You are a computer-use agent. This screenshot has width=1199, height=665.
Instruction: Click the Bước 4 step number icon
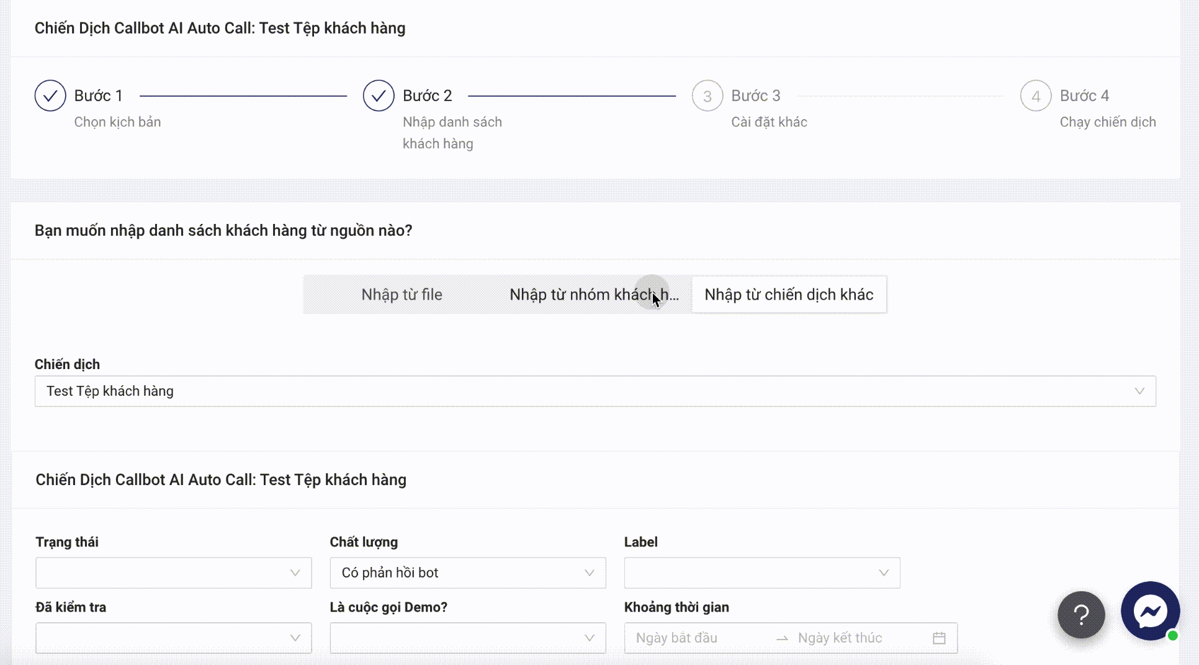[1035, 96]
